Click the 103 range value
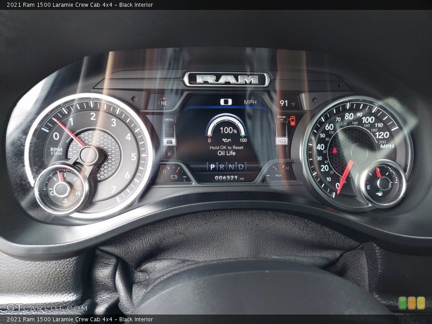Image resolution: width=432 pixels, height=324 pixels. point(282,141)
